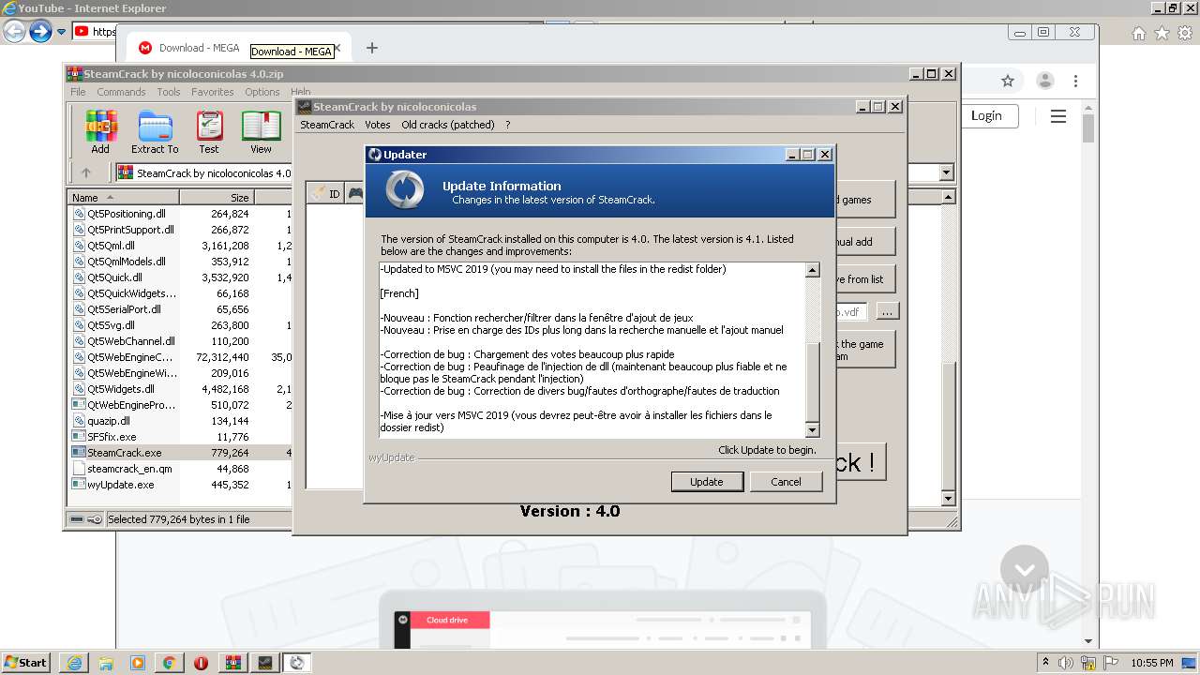Image resolution: width=1200 pixels, height=675 pixels.
Task: Select Qt5PrintSupport.dll file row
Action: 181,230
